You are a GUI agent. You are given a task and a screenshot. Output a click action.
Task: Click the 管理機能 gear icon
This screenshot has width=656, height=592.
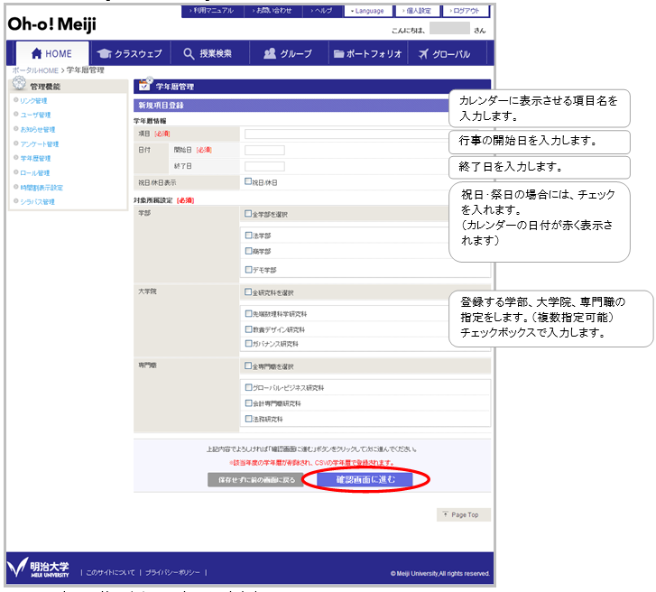click(19, 83)
